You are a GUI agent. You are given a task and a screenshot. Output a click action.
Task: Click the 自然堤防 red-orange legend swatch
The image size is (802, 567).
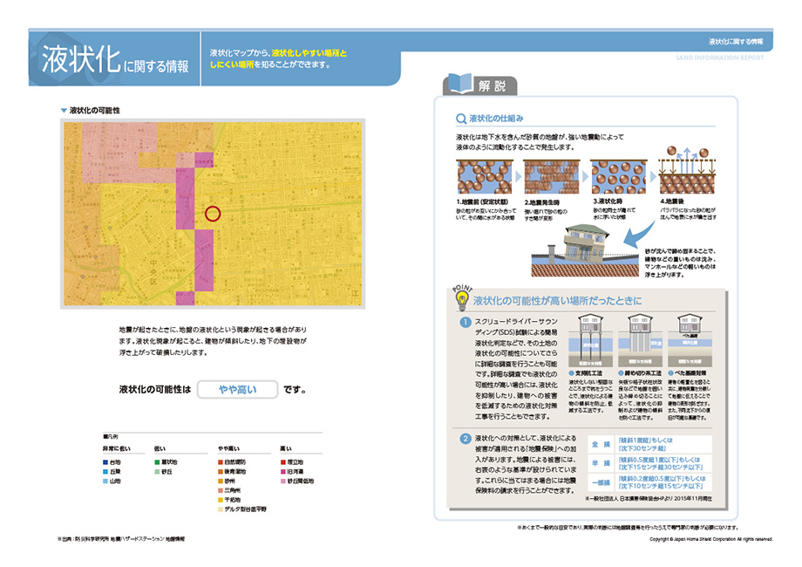coord(221,462)
